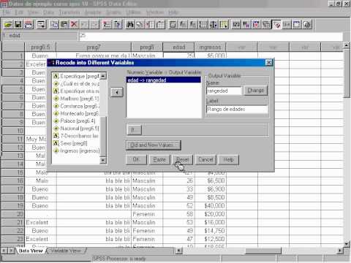
Task: Click the Save File floppy icon
Action: (18, 25)
